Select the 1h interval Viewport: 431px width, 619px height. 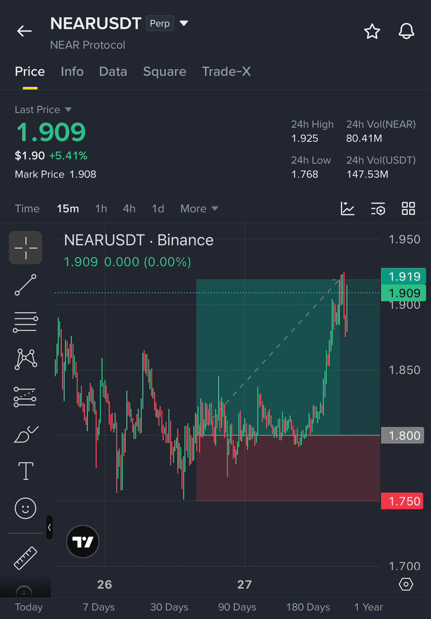[101, 208]
